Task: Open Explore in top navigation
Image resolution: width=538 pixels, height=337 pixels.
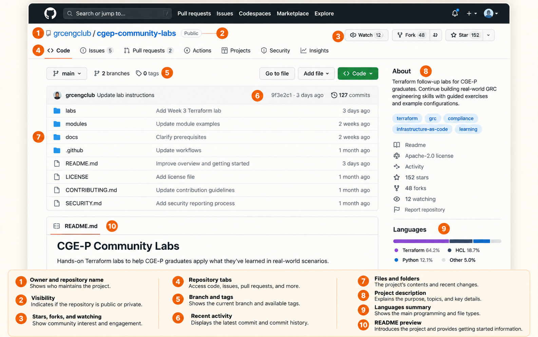Action: click(324, 14)
